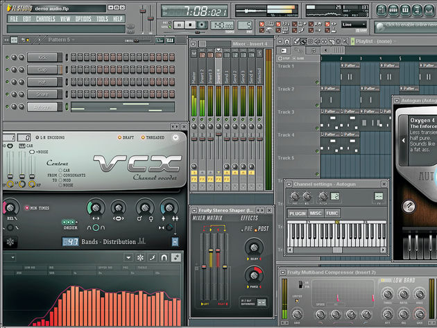Pause playback with the transport pause button
Screen dimensions: 437x328
179,25
